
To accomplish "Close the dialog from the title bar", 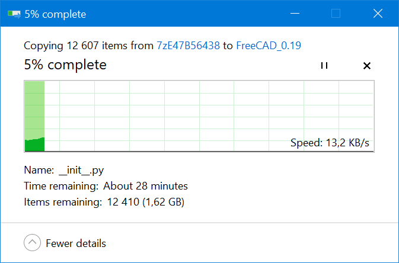I will tap(377, 13).
